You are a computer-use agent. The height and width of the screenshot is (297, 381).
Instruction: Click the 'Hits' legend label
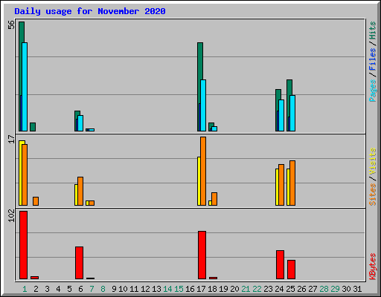tap(373, 30)
